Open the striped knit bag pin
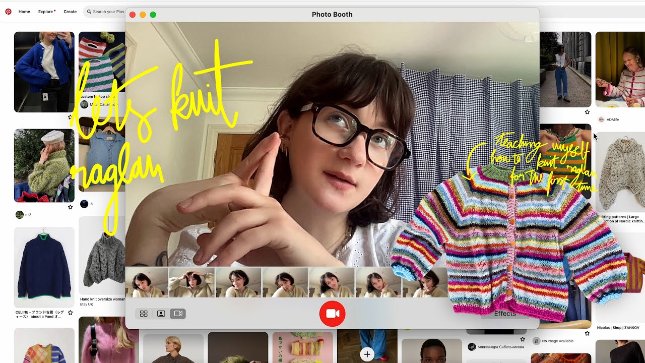 click(x=102, y=62)
